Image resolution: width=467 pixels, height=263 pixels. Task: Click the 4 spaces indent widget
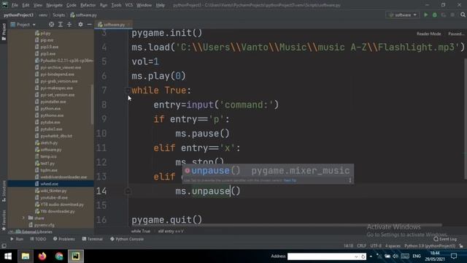(x=393, y=246)
